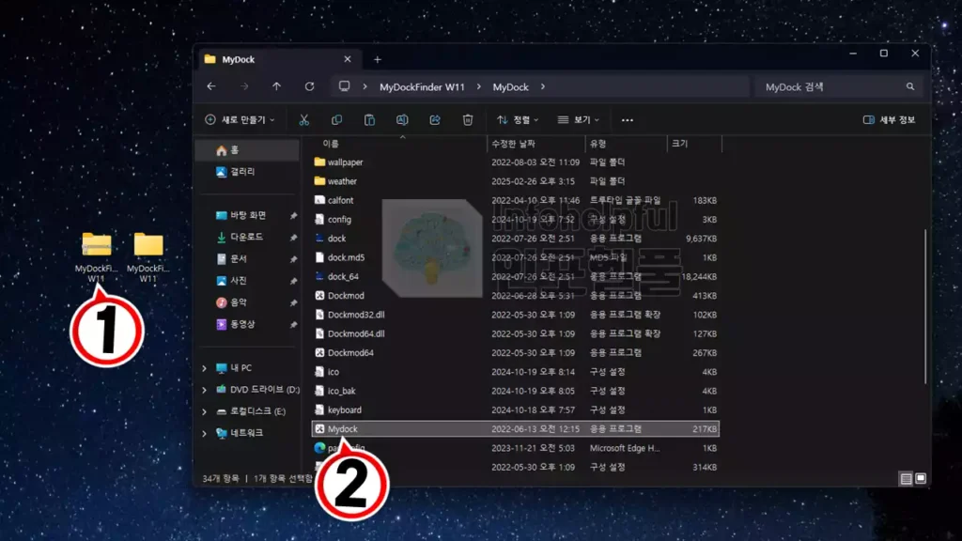Screen dimensions: 962x541
Task: Open the 보기 view dropdown
Action: click(x=578, y=119)
